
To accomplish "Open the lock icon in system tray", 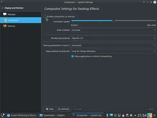I will [123, 115].
